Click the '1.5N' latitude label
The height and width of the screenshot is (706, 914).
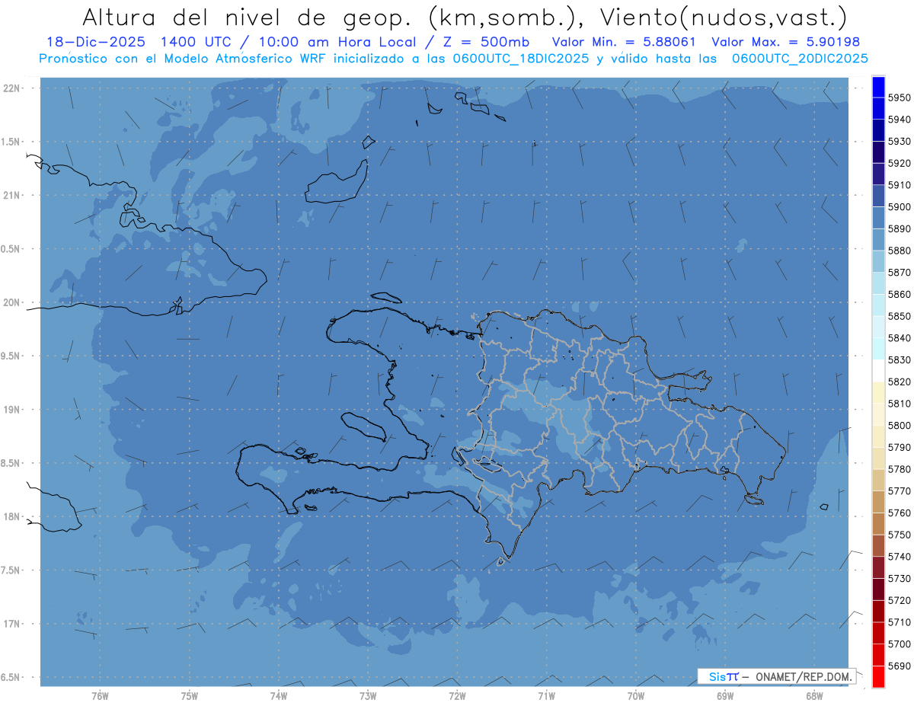click(11, 142)
